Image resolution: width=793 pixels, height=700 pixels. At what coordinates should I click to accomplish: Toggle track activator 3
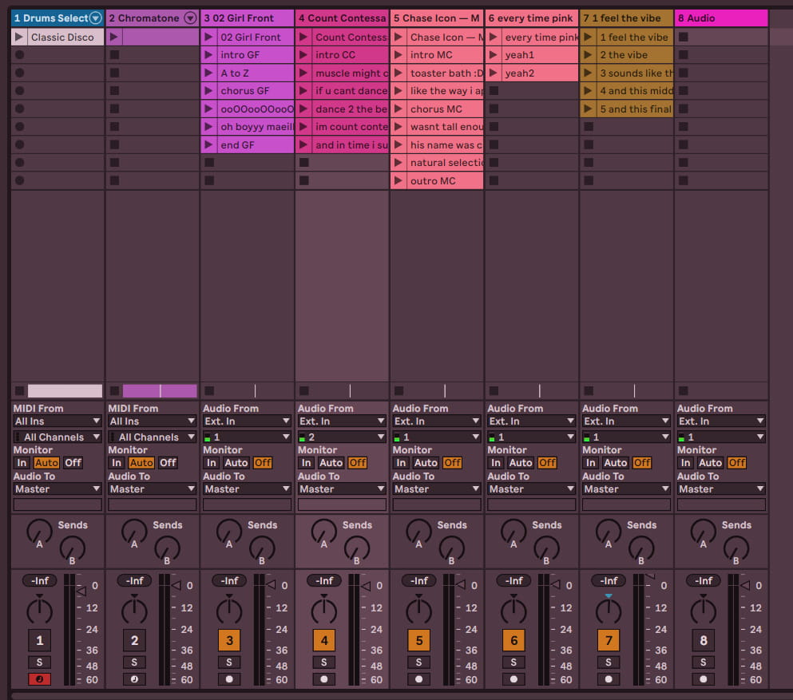[x=229, y=640]
